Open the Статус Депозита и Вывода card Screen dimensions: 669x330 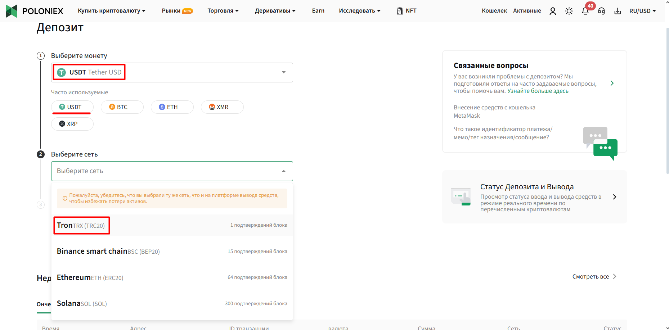[x=535, y=197]
